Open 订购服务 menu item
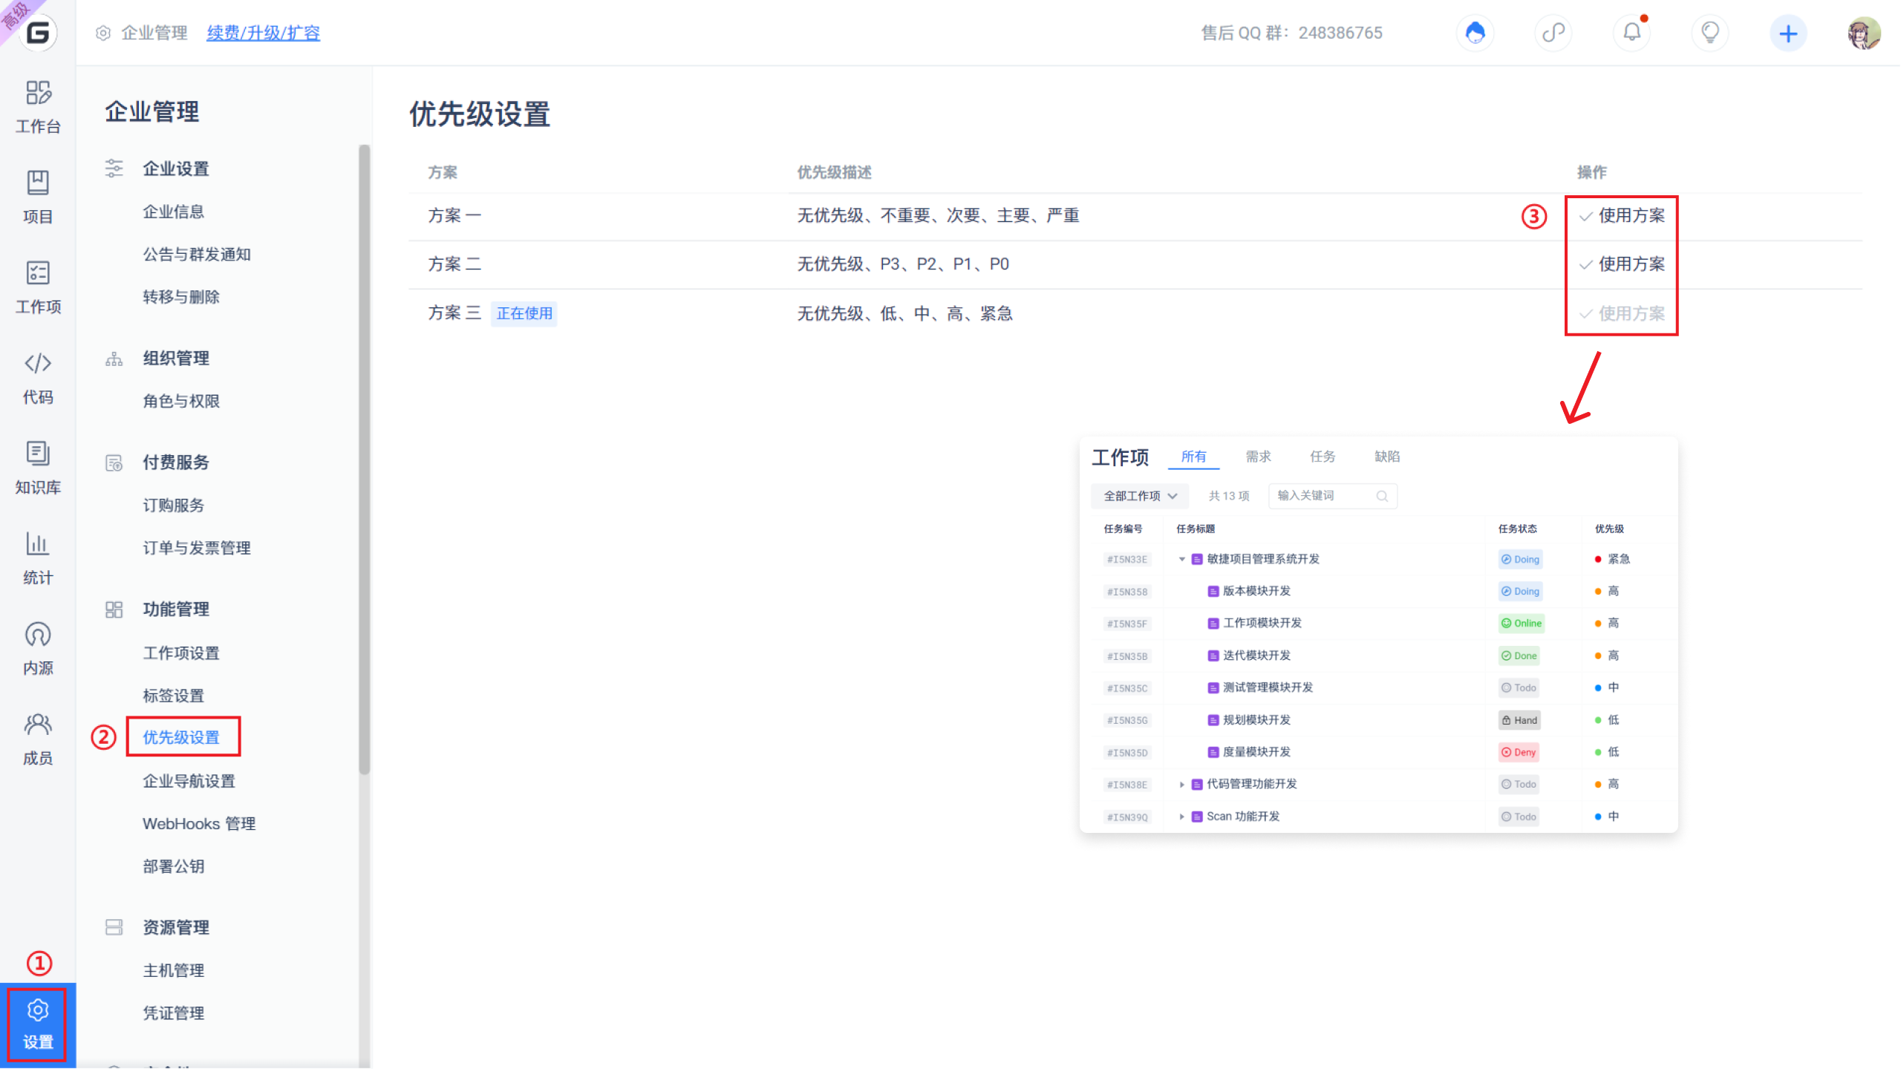This screenshot has height=1069, width=1901. 174,506
